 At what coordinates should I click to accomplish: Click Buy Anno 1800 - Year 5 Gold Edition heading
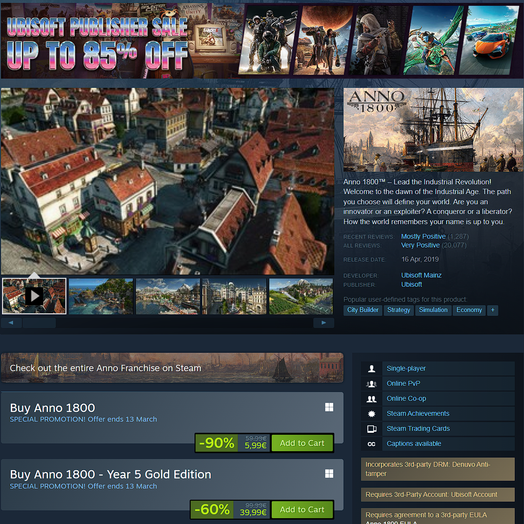tap(111, 475)
